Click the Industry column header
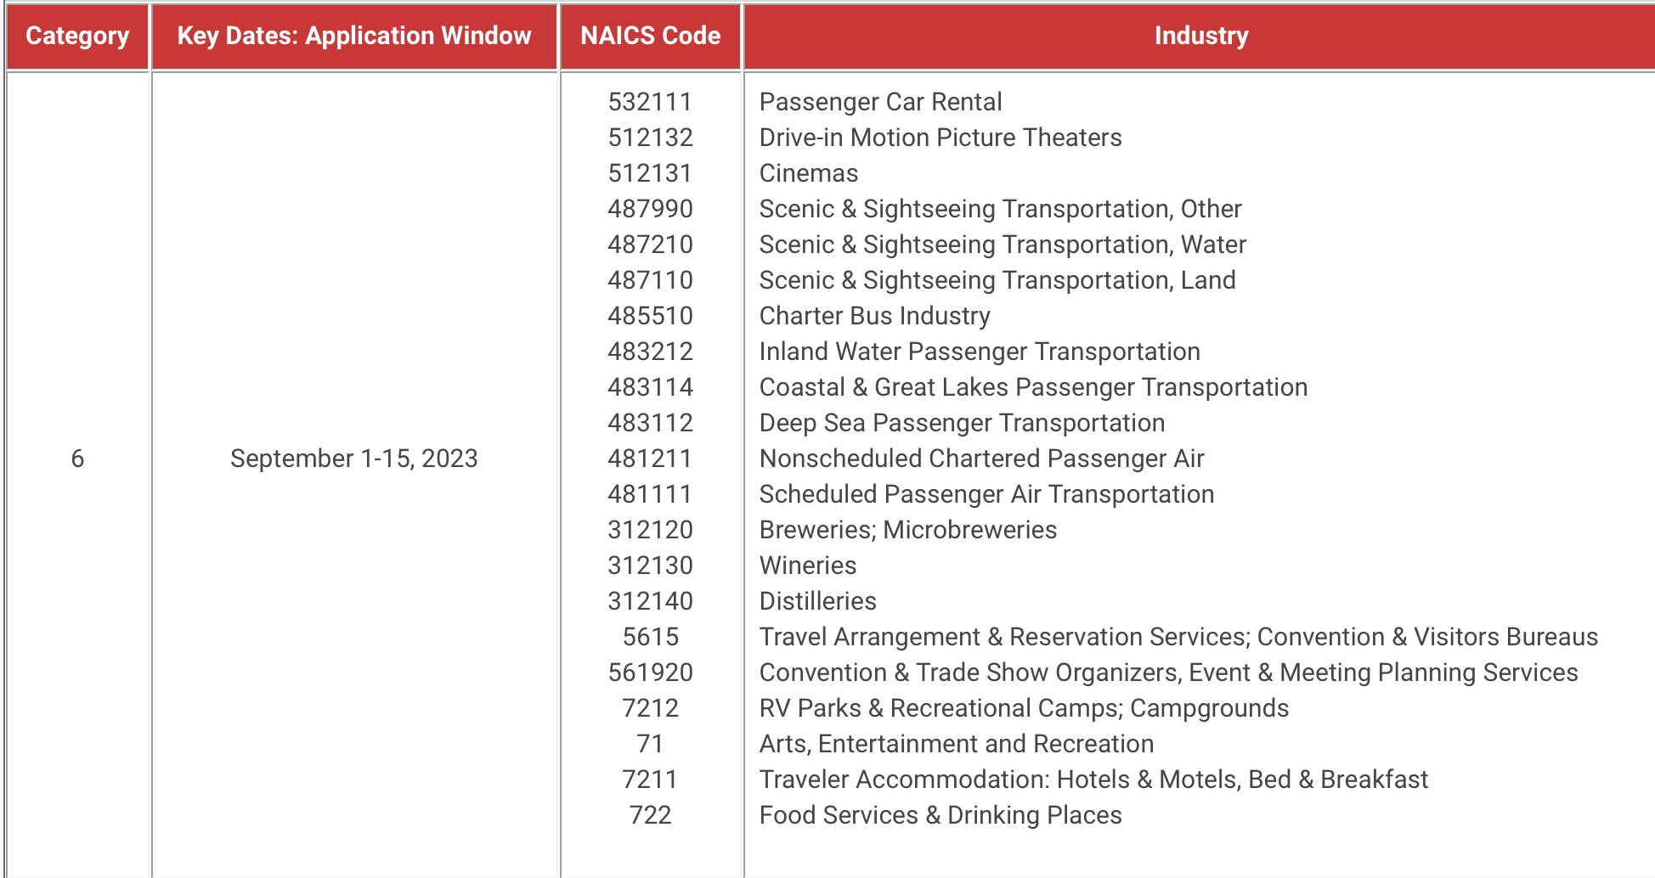 [x=1200, y=36]
